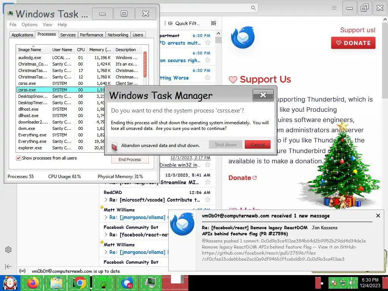Select the downloader2 process row
The height and width of the screenshot is (291, 388).
pyautogui.click(x=61, y=122)
